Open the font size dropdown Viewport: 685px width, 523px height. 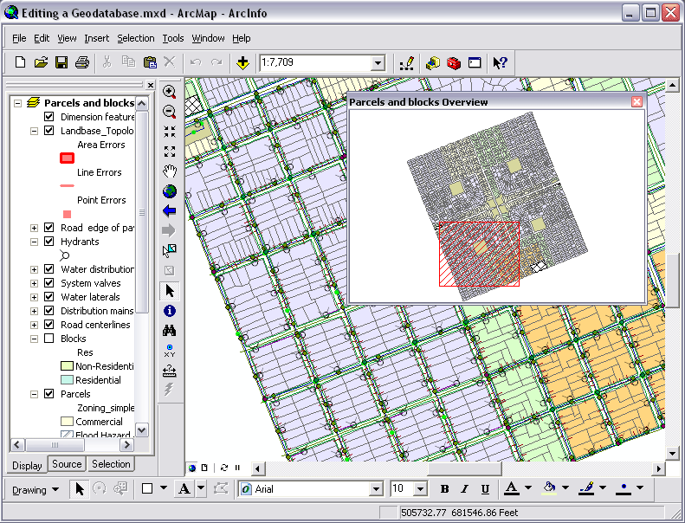click(x=420, y=489)
